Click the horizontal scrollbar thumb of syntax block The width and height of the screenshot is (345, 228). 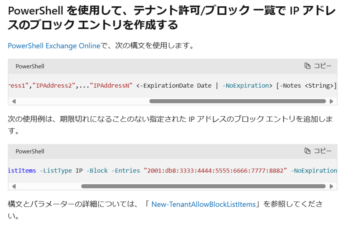point(238,101)
